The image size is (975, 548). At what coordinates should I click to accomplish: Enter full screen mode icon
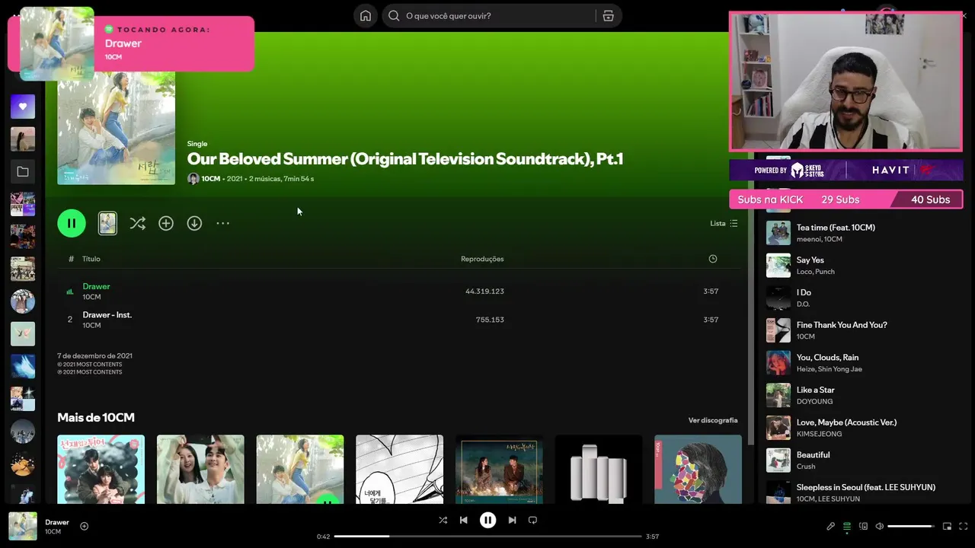point(964,526)
